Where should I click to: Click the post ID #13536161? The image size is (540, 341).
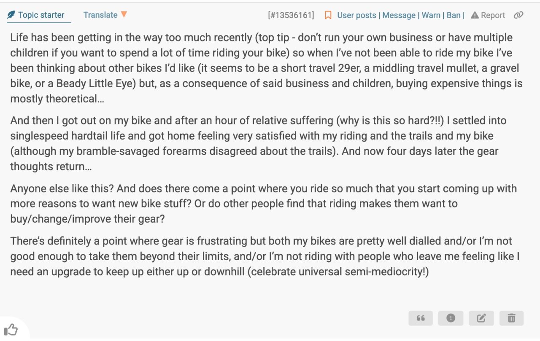tap(291, 15)
